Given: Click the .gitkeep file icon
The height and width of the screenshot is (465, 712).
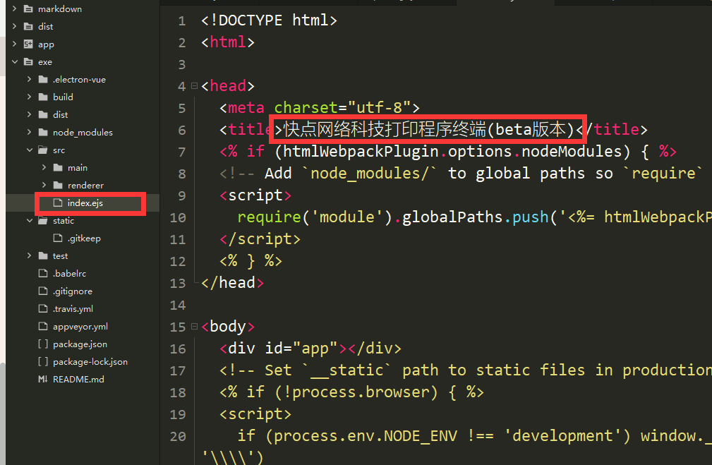Looking at the screenshot, I should pos(58,238).
